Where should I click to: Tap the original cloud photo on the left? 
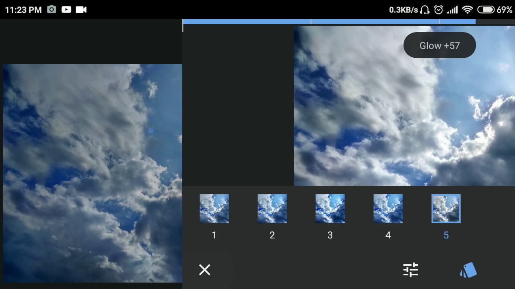pos(93,173)
